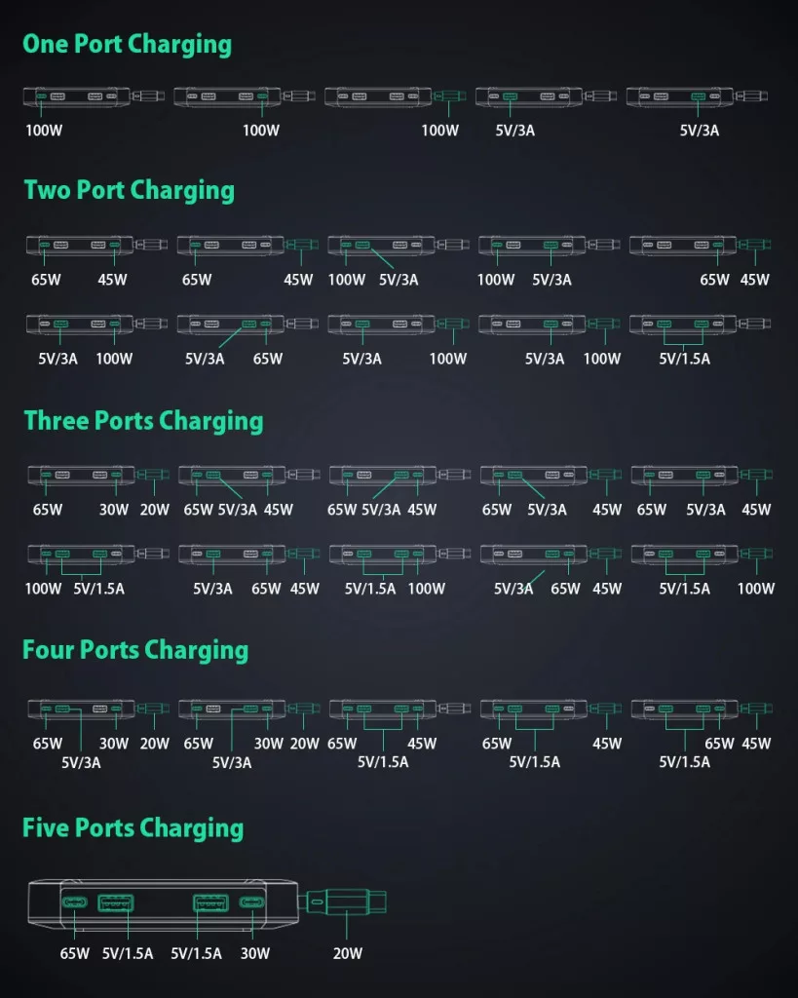The height and width of the screenshot is (998, 798).
Task: Click the 30W USB-C port in five-port diagram
Action: 252,902
